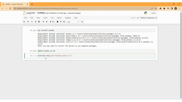Open the Kernel menu
Screen dimensions: 182x102
(59, 18)
